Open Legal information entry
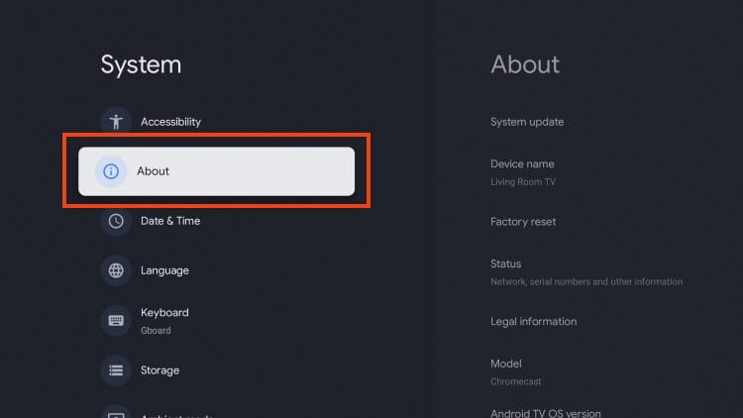The width and height of the screenshot is (743, 418). [533, 321]
